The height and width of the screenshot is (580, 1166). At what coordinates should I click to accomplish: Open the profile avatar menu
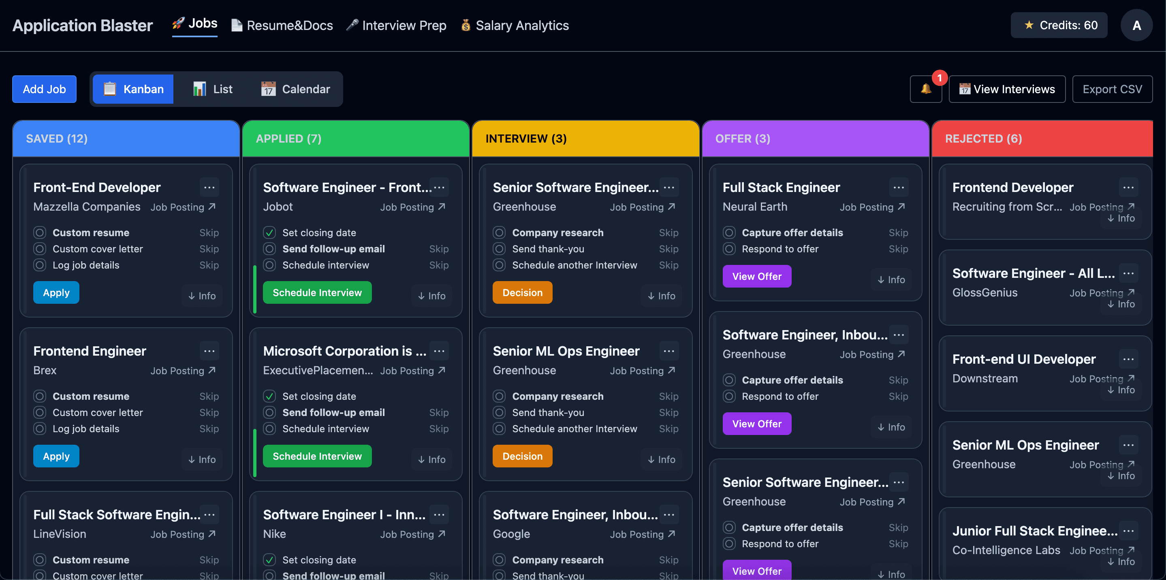[1136, 25]
